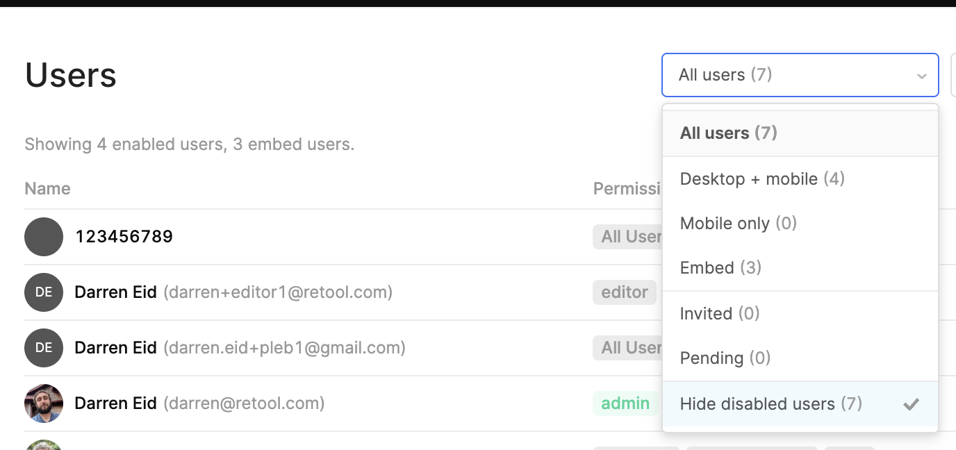
Task: Click the DE avatar for darren+editor1
Action: [44, 292]
